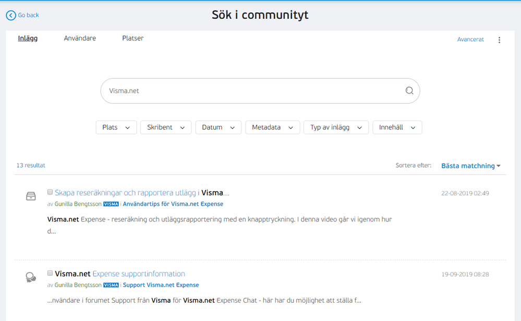Image resolution: width=521 pixels, height=321 pixels.
Task: Click the archive icon beside Skapa reseräkningar post
Action: tap(31, 196)
